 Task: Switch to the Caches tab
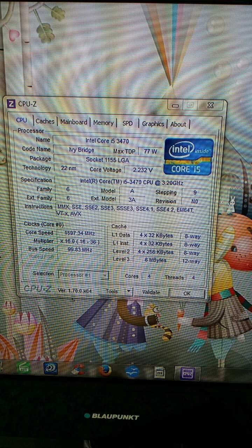click(45, 121)
